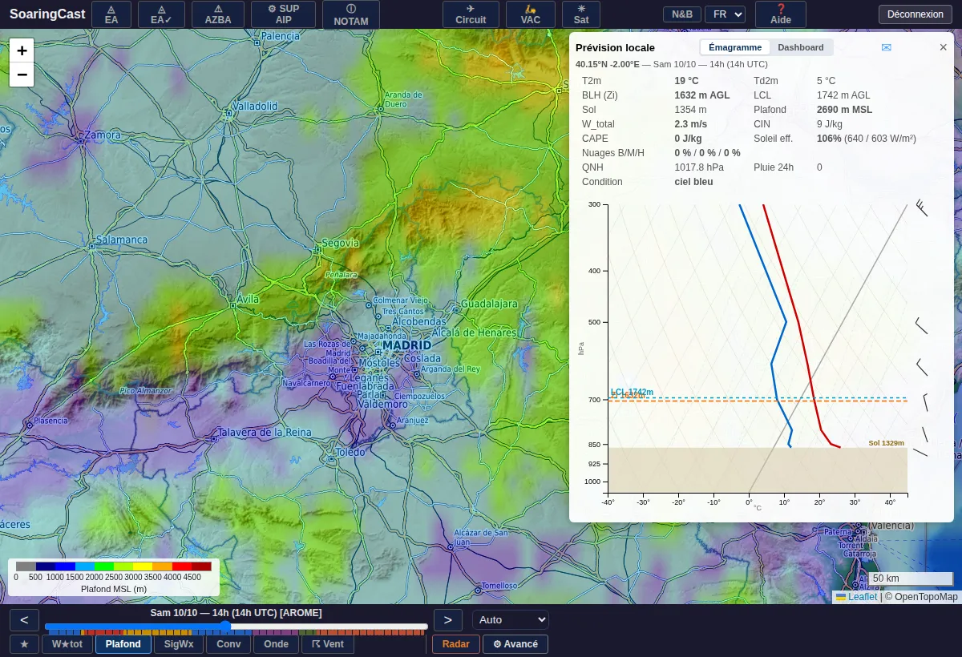This screenshot has height=657, width=962.
Task: Zoom out on the map
Action: point(22,75)
